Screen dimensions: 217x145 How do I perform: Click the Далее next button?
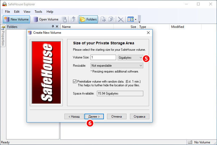click(94, 117)
